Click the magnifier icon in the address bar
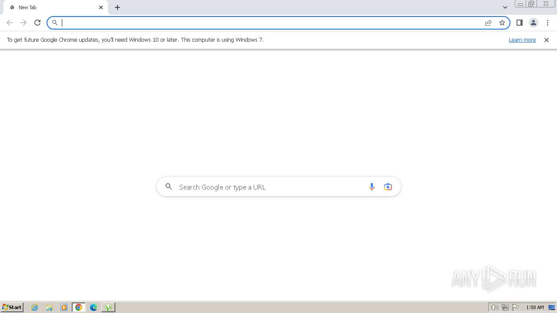Viewport: 557px width, 313px height. click(55, 23)
